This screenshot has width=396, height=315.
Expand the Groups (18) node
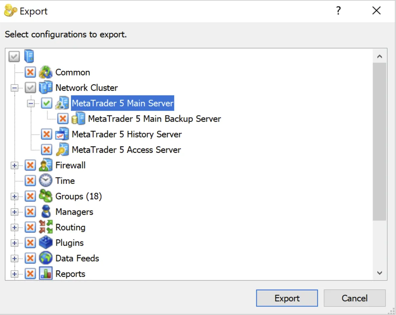(x=14, y=197)
